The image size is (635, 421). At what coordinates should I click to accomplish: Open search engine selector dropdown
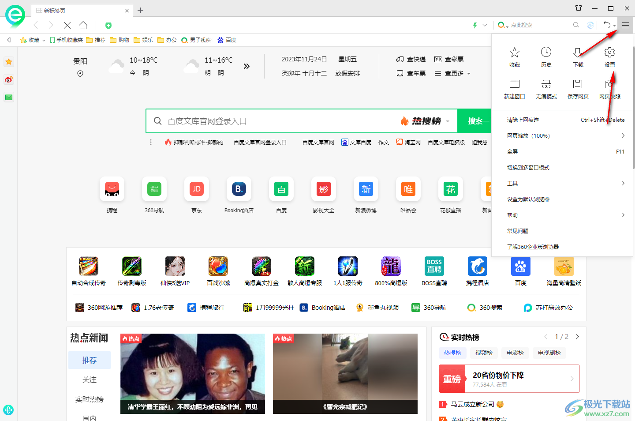503,25
